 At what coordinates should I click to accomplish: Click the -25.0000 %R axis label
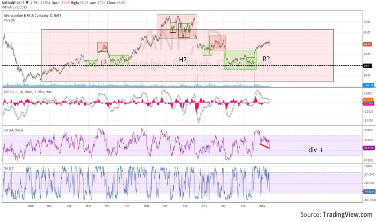point(369,174)
